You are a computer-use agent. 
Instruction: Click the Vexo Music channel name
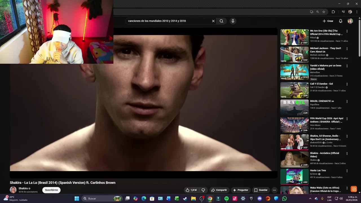coord(315,125)
